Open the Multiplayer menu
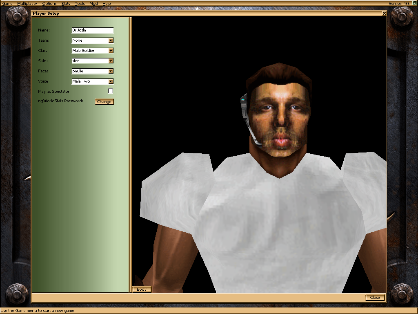 click(x=27, y=3)
